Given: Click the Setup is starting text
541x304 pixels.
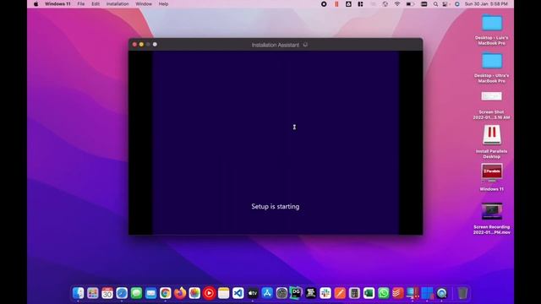Looking at the screenshot, I should pyautogui.click(x=275, y=206).
